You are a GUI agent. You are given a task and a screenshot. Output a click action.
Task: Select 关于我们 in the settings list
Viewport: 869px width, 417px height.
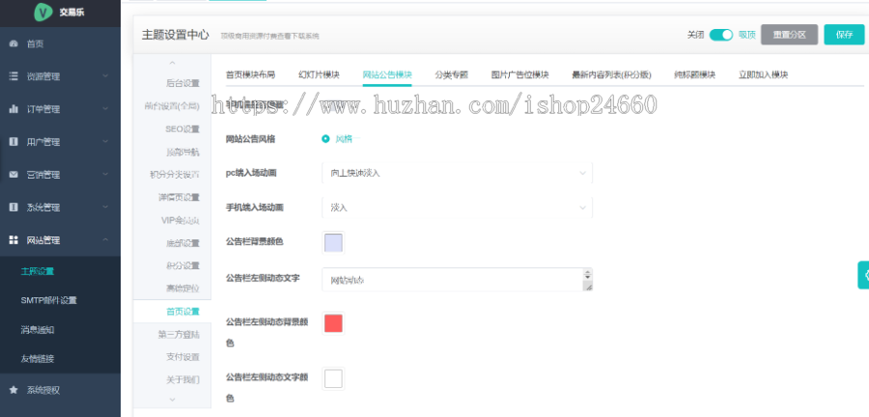(x=182, y=379)
